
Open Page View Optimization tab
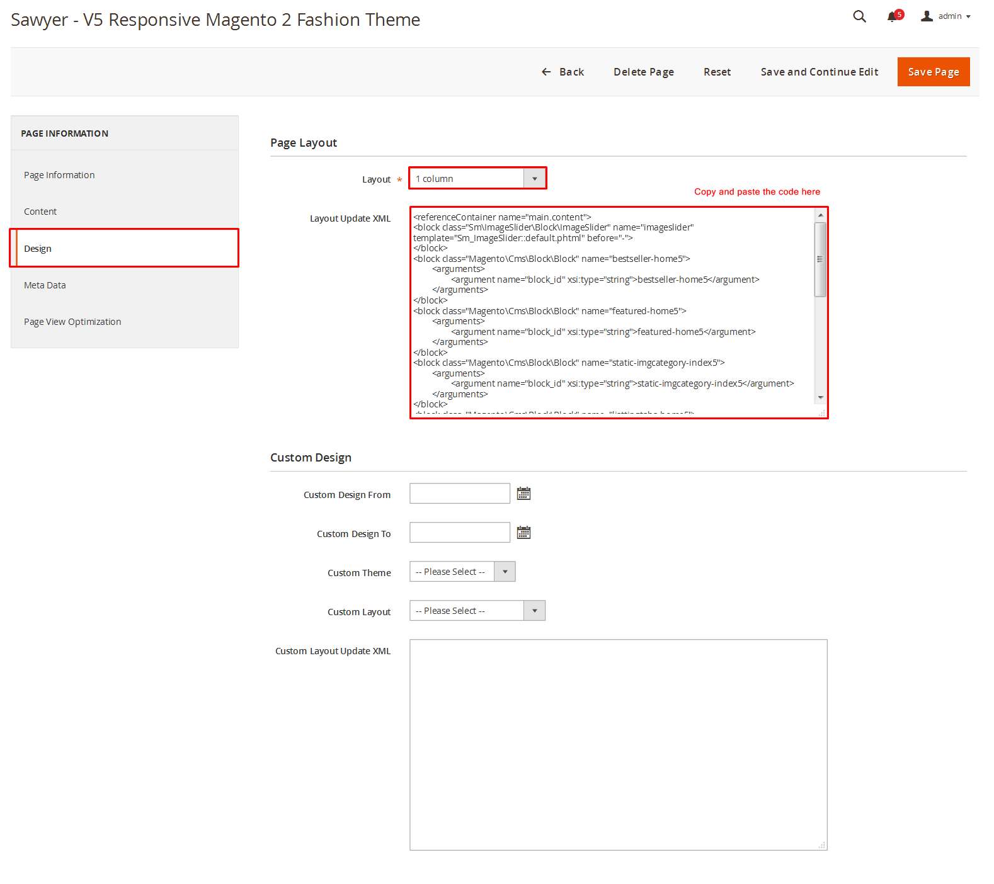click(72, 322)
